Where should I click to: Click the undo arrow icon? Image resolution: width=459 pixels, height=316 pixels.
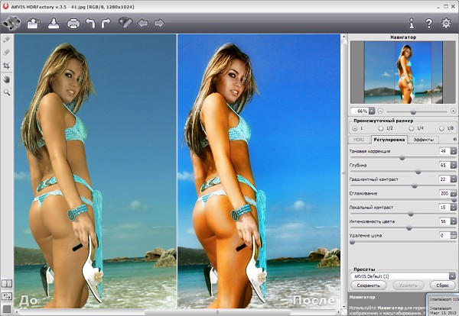[x=89, y=23]
